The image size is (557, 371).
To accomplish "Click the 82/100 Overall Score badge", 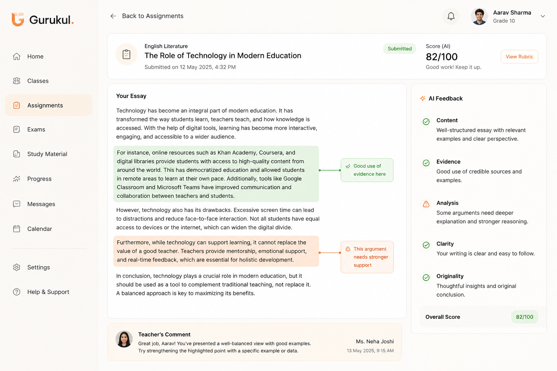I will (524, 317).
